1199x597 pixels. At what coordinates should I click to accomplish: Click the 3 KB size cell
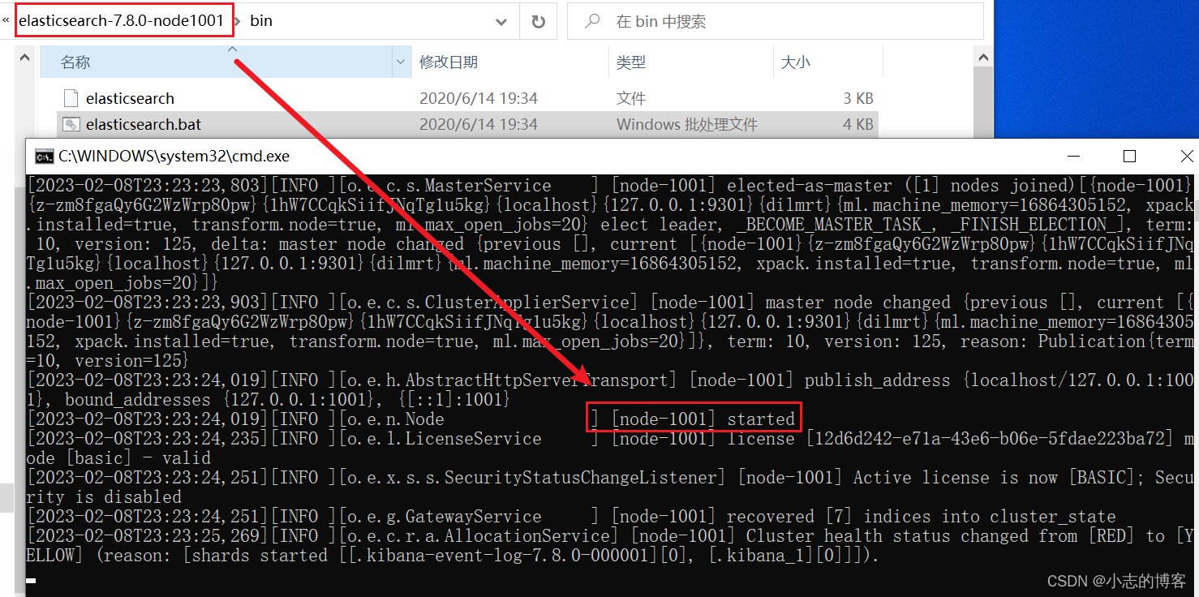858,98
